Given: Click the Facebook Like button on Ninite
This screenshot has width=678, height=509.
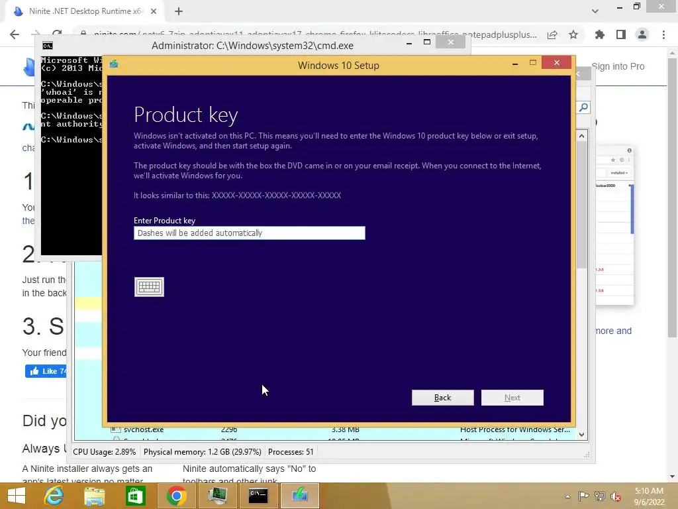Looking at the screenshot, I should coord(46,371).
